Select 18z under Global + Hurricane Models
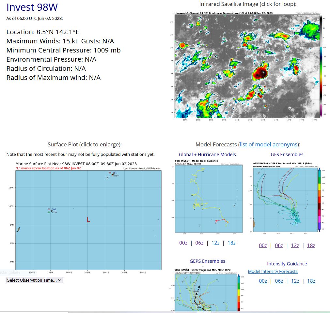The image size is (330, 313). coord(231,243)
